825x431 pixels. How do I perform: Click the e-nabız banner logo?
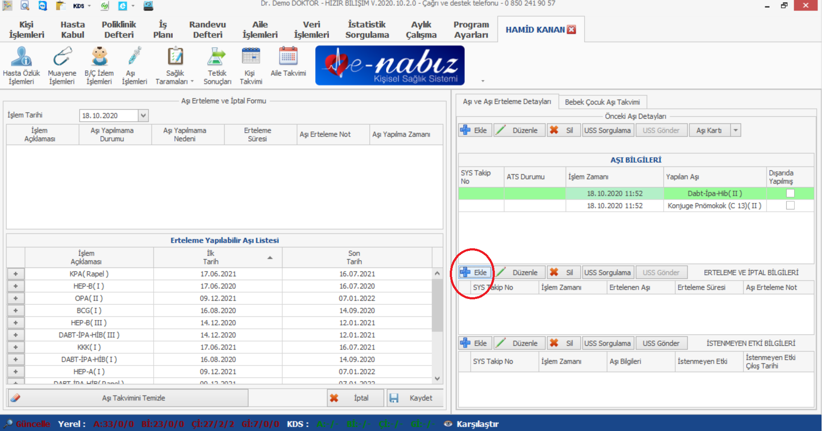pyautogui.click(x=389, y=66)
